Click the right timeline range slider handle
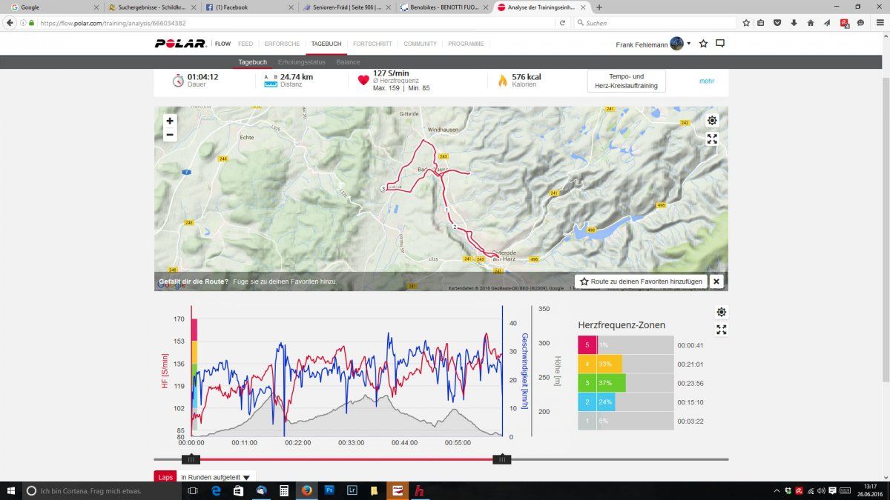890x500 pixels. pos(502,459)
